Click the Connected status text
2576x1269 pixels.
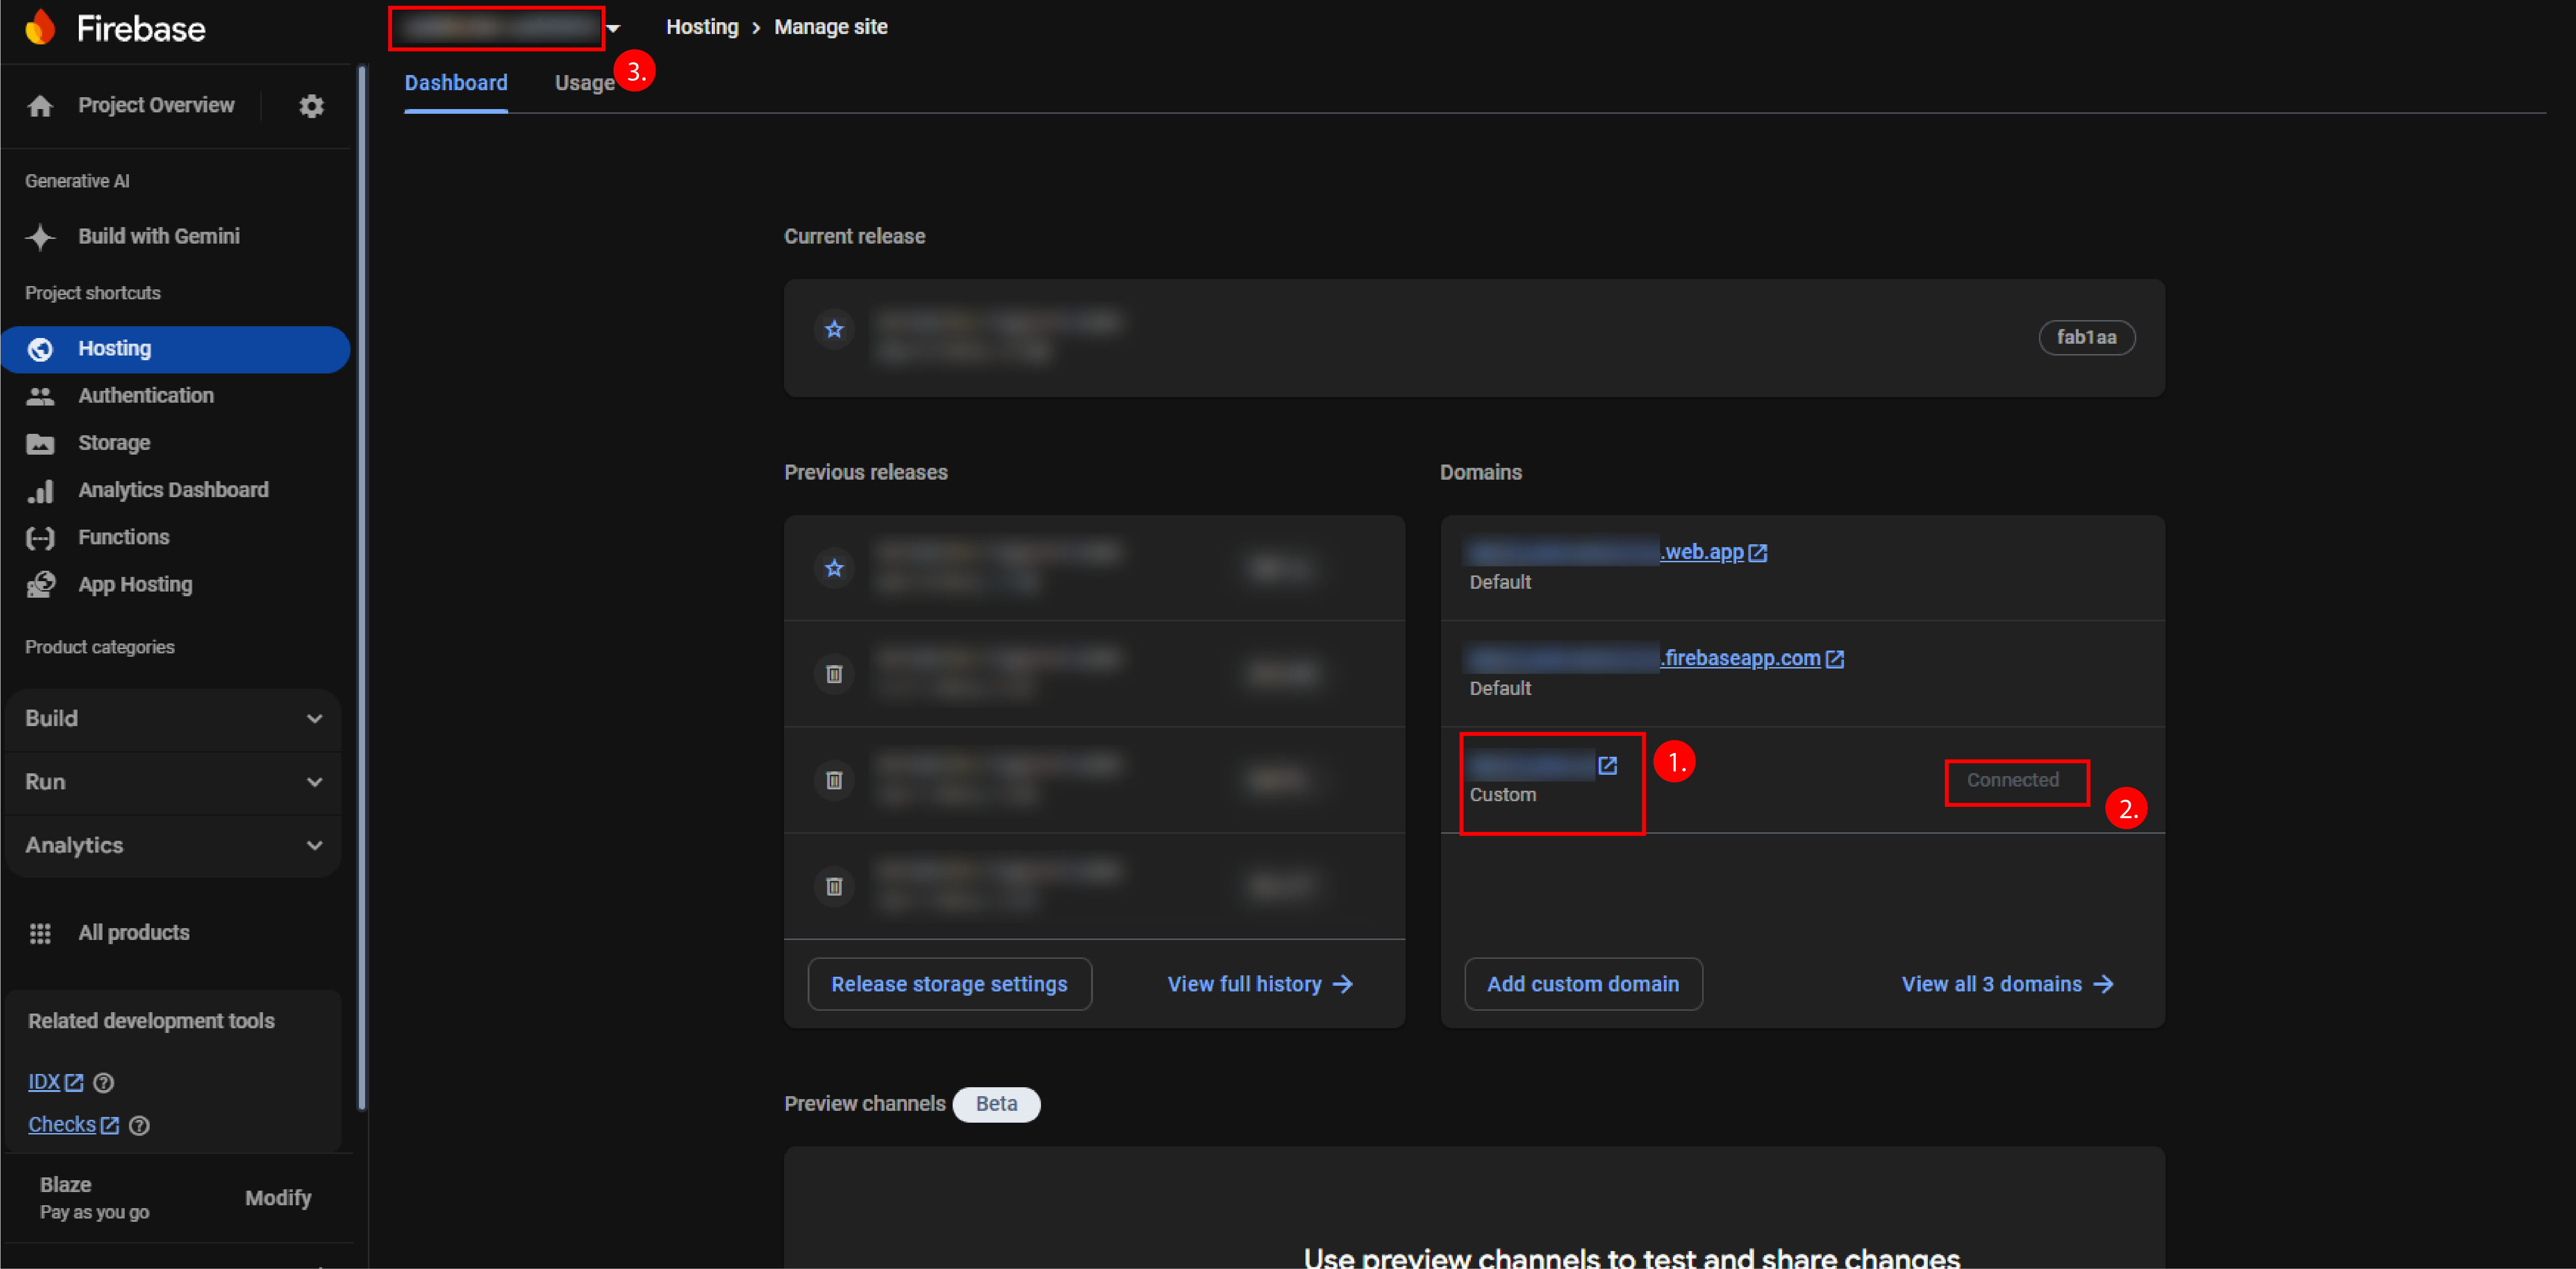2013,780
